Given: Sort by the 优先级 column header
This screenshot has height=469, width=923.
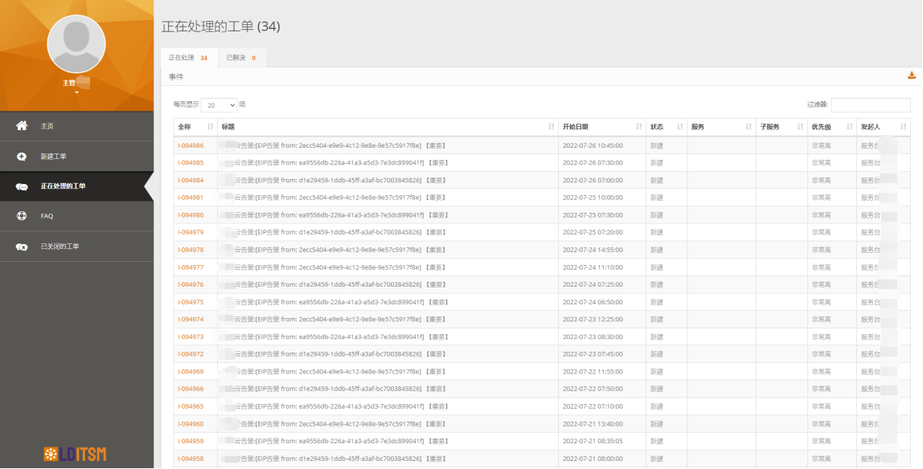Looking at the screenshot, I should (831, 127).
